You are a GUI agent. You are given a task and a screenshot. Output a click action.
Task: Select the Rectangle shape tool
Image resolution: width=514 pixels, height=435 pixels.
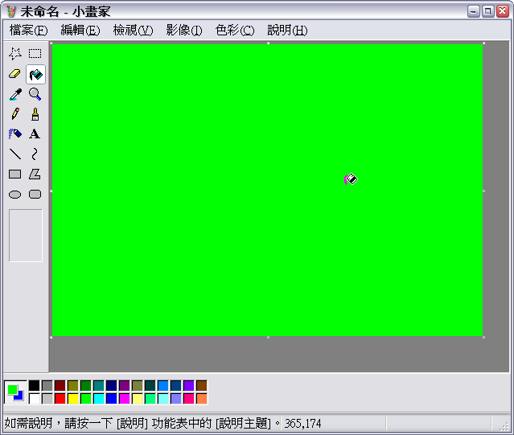click(15, 174)
